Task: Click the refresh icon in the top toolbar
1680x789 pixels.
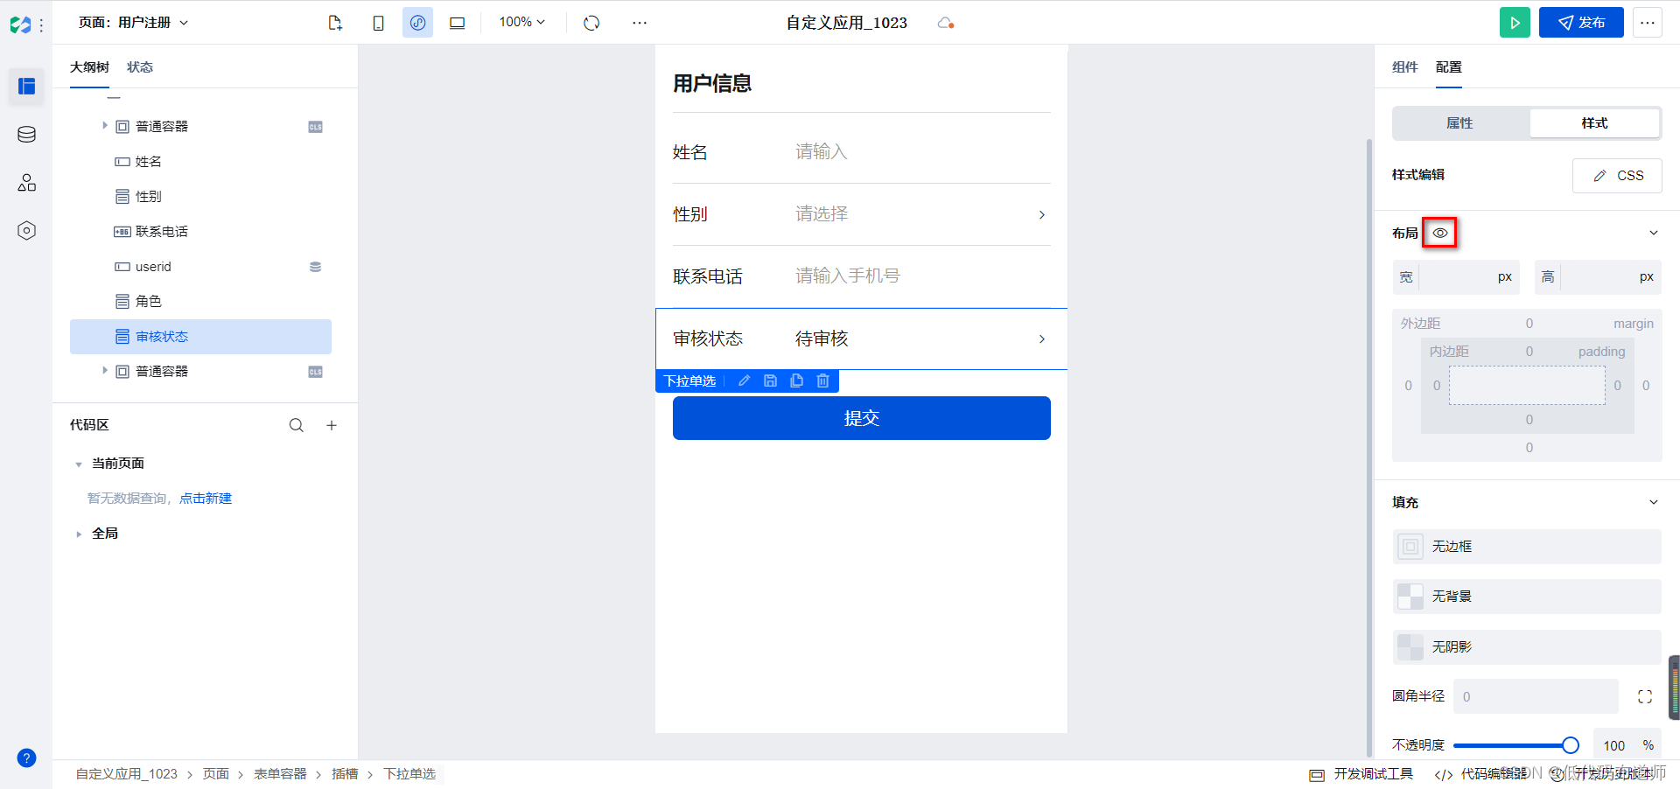Action: coord(591,23)
